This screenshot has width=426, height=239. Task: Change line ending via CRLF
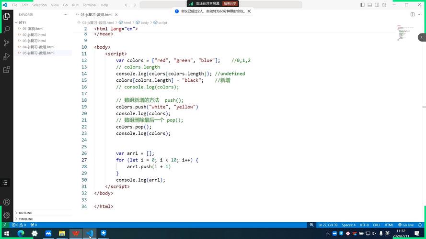377,225
